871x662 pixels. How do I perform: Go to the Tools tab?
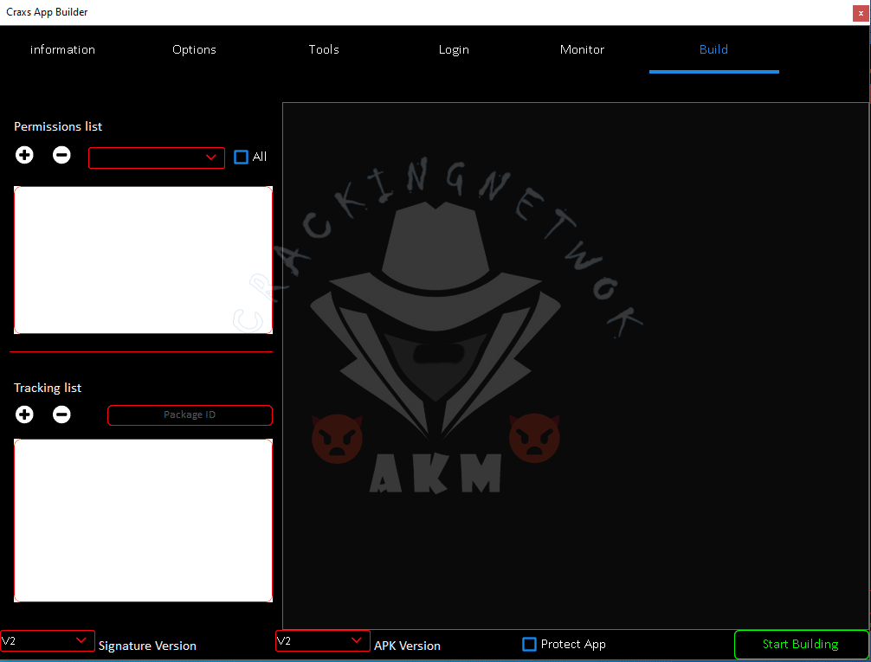[324, 50]
